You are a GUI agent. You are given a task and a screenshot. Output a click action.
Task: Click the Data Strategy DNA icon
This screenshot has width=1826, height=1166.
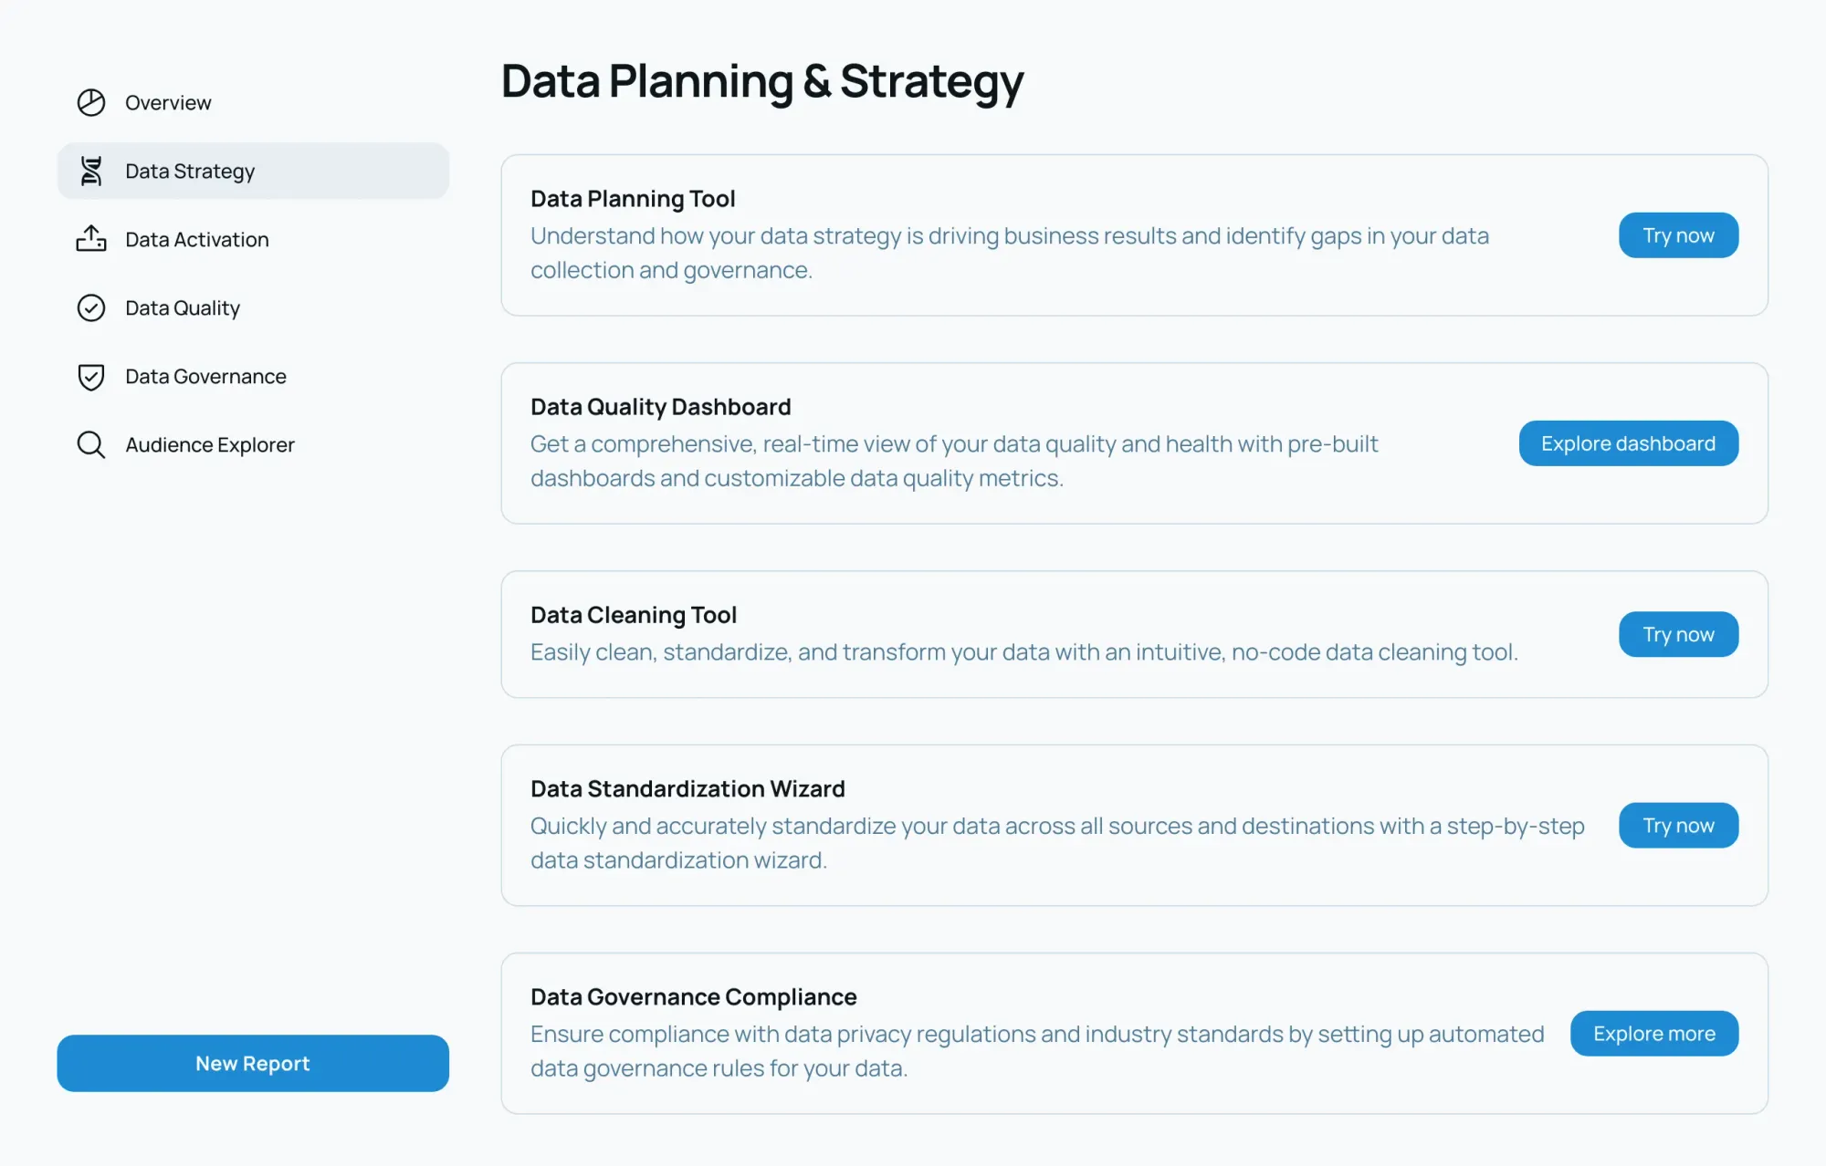(x=91, y=171)
